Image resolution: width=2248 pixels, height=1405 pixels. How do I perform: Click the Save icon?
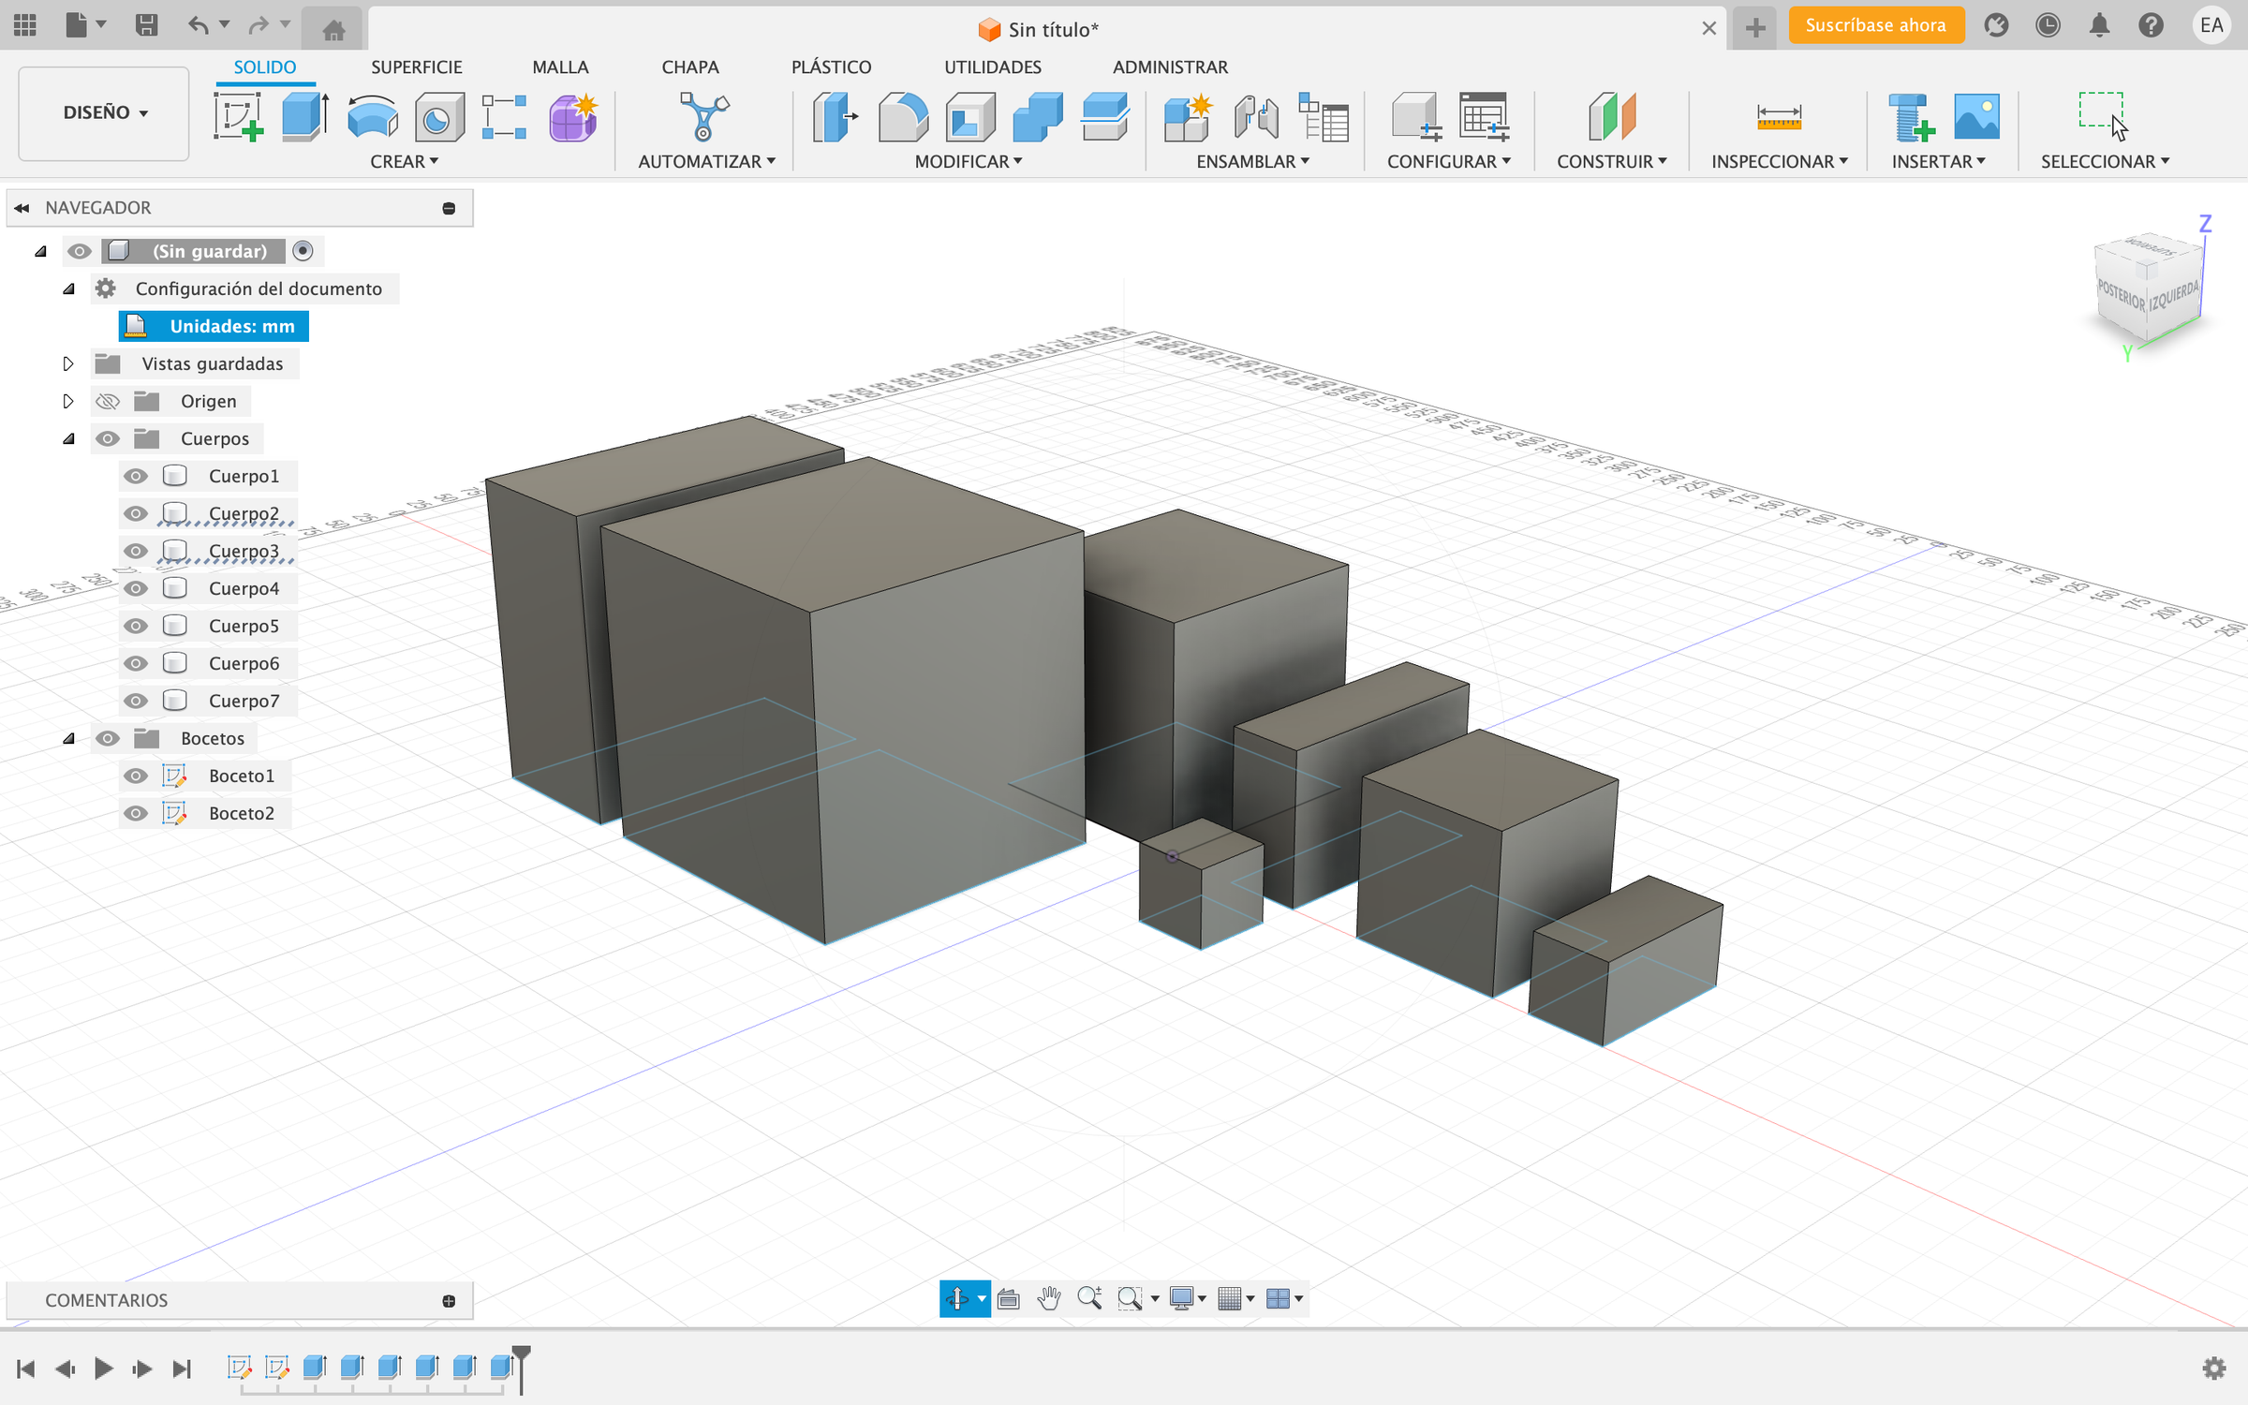pyautogui.click(x=146, y=25)
